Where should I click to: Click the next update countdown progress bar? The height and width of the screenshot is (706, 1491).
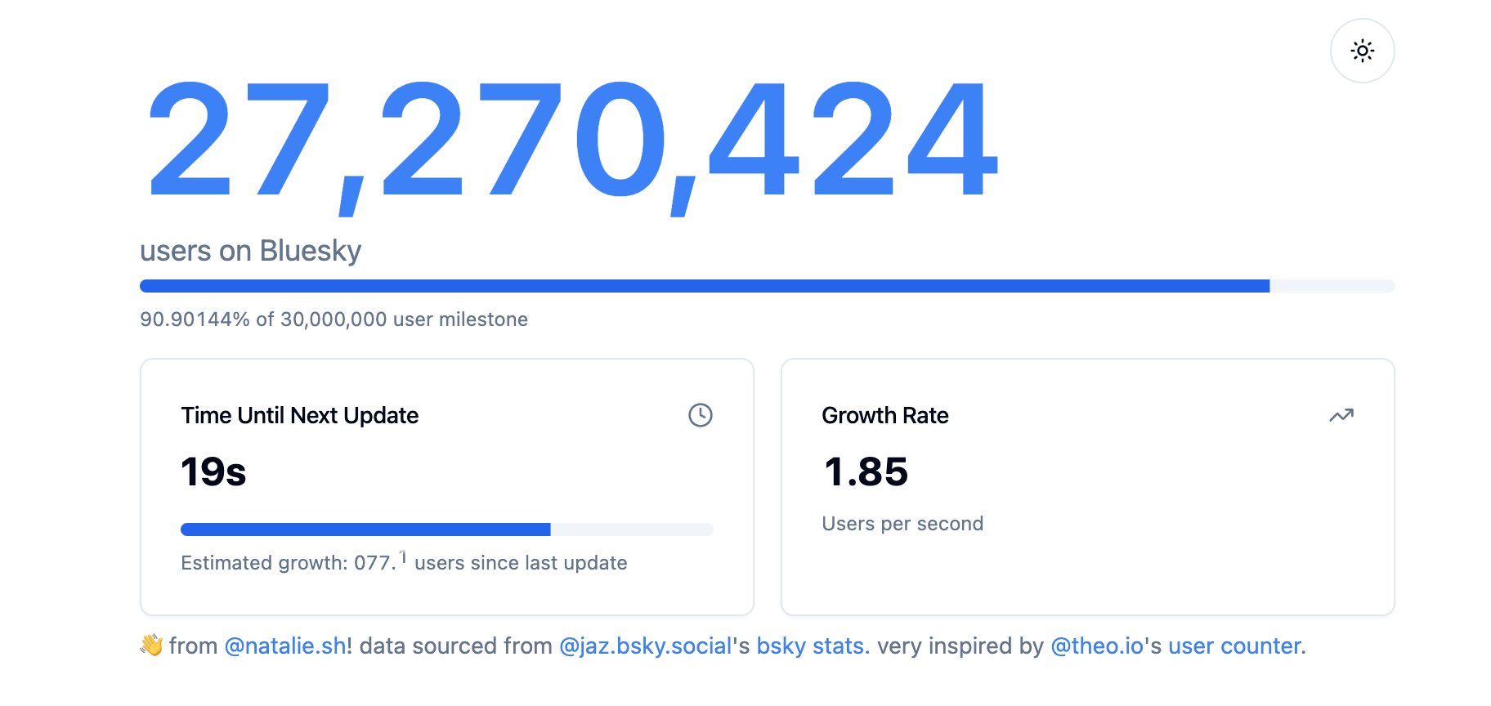coord(447,529)
